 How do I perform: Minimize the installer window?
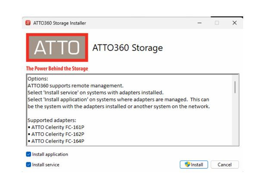[x=199, y=23]
